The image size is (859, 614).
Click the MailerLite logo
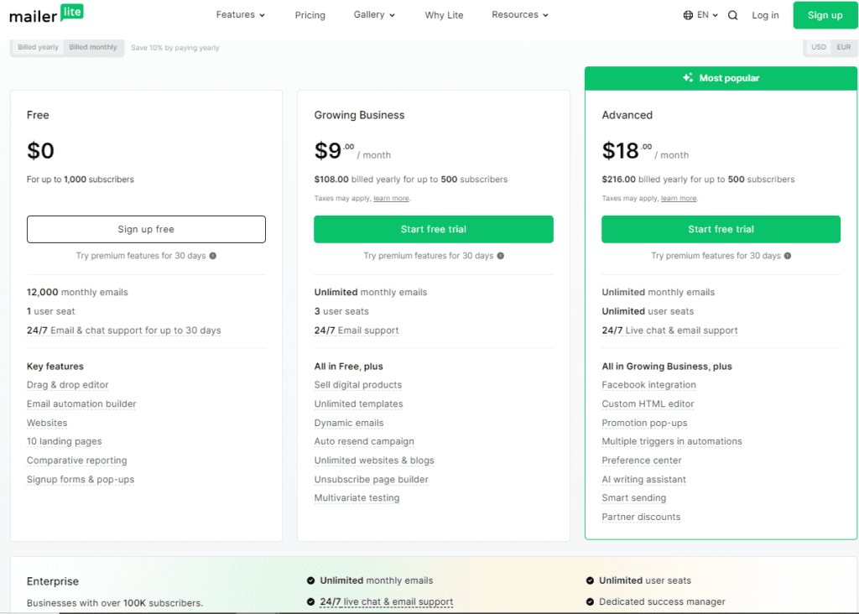[46, 14]
